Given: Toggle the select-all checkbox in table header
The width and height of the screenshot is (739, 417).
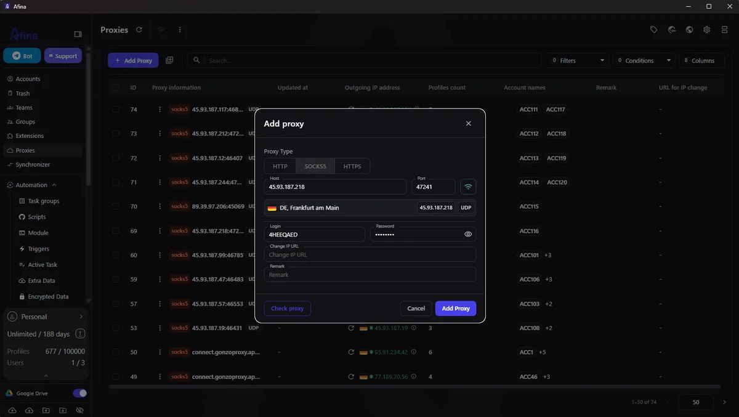Looking at the screenshot, I should coord(116,87).
